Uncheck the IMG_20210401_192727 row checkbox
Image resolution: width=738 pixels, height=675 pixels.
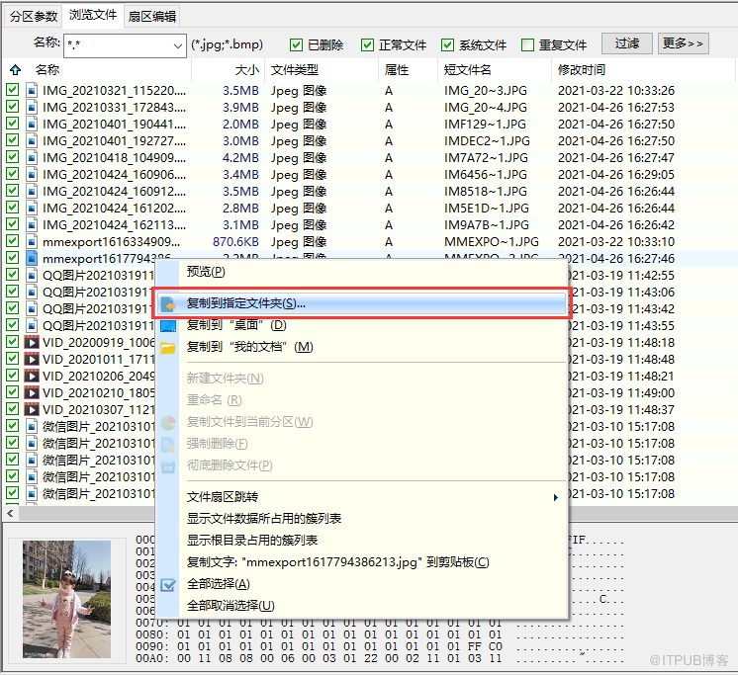click(x=13, y=139)
